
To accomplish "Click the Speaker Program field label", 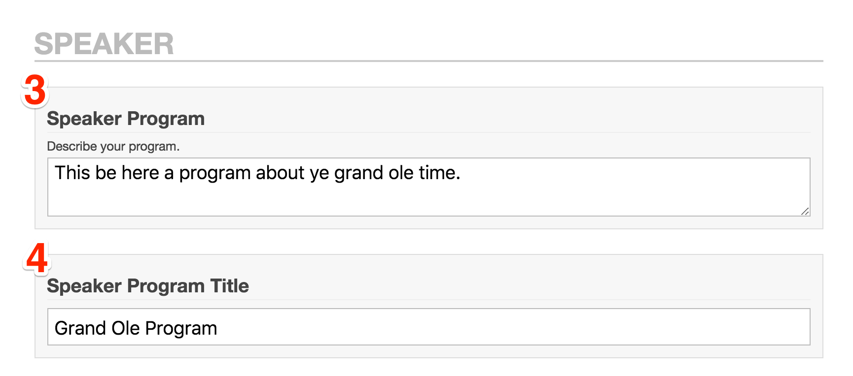I will click(x=126, y=119).
